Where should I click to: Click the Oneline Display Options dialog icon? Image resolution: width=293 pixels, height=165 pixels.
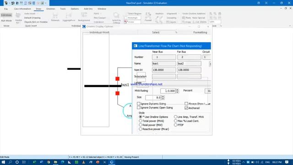[84, 27]
